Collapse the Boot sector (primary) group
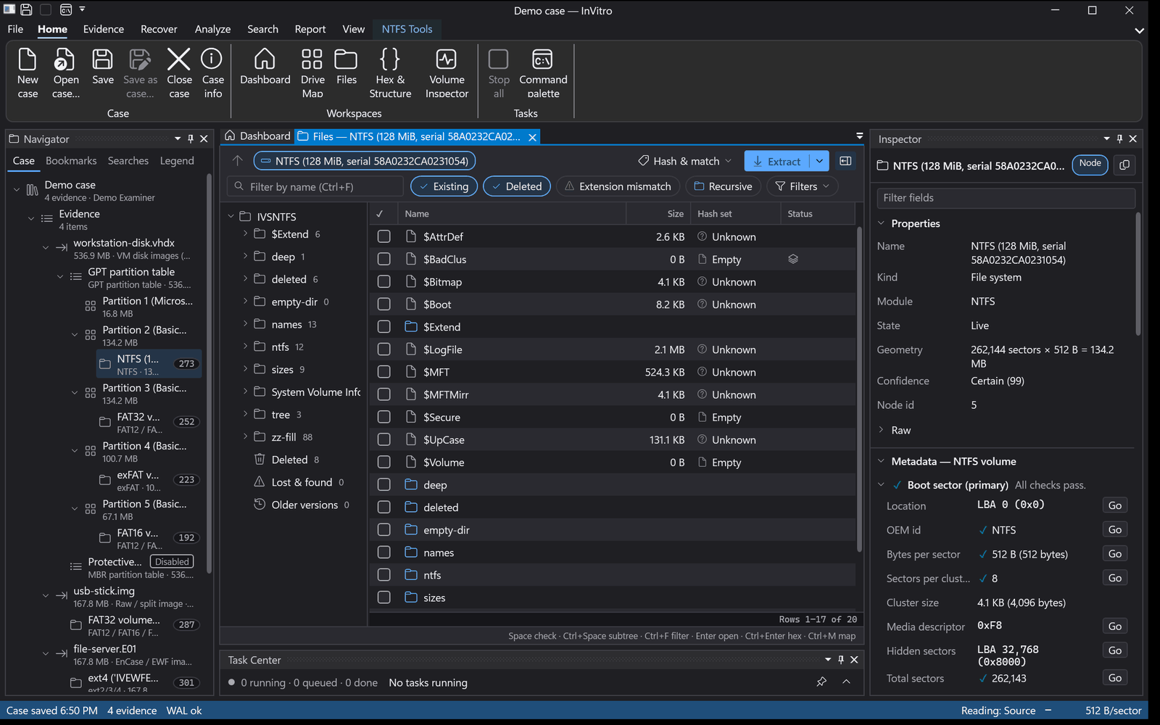Image resolution: width=1160 pixels, height=725 pixels. coord(882,485)
